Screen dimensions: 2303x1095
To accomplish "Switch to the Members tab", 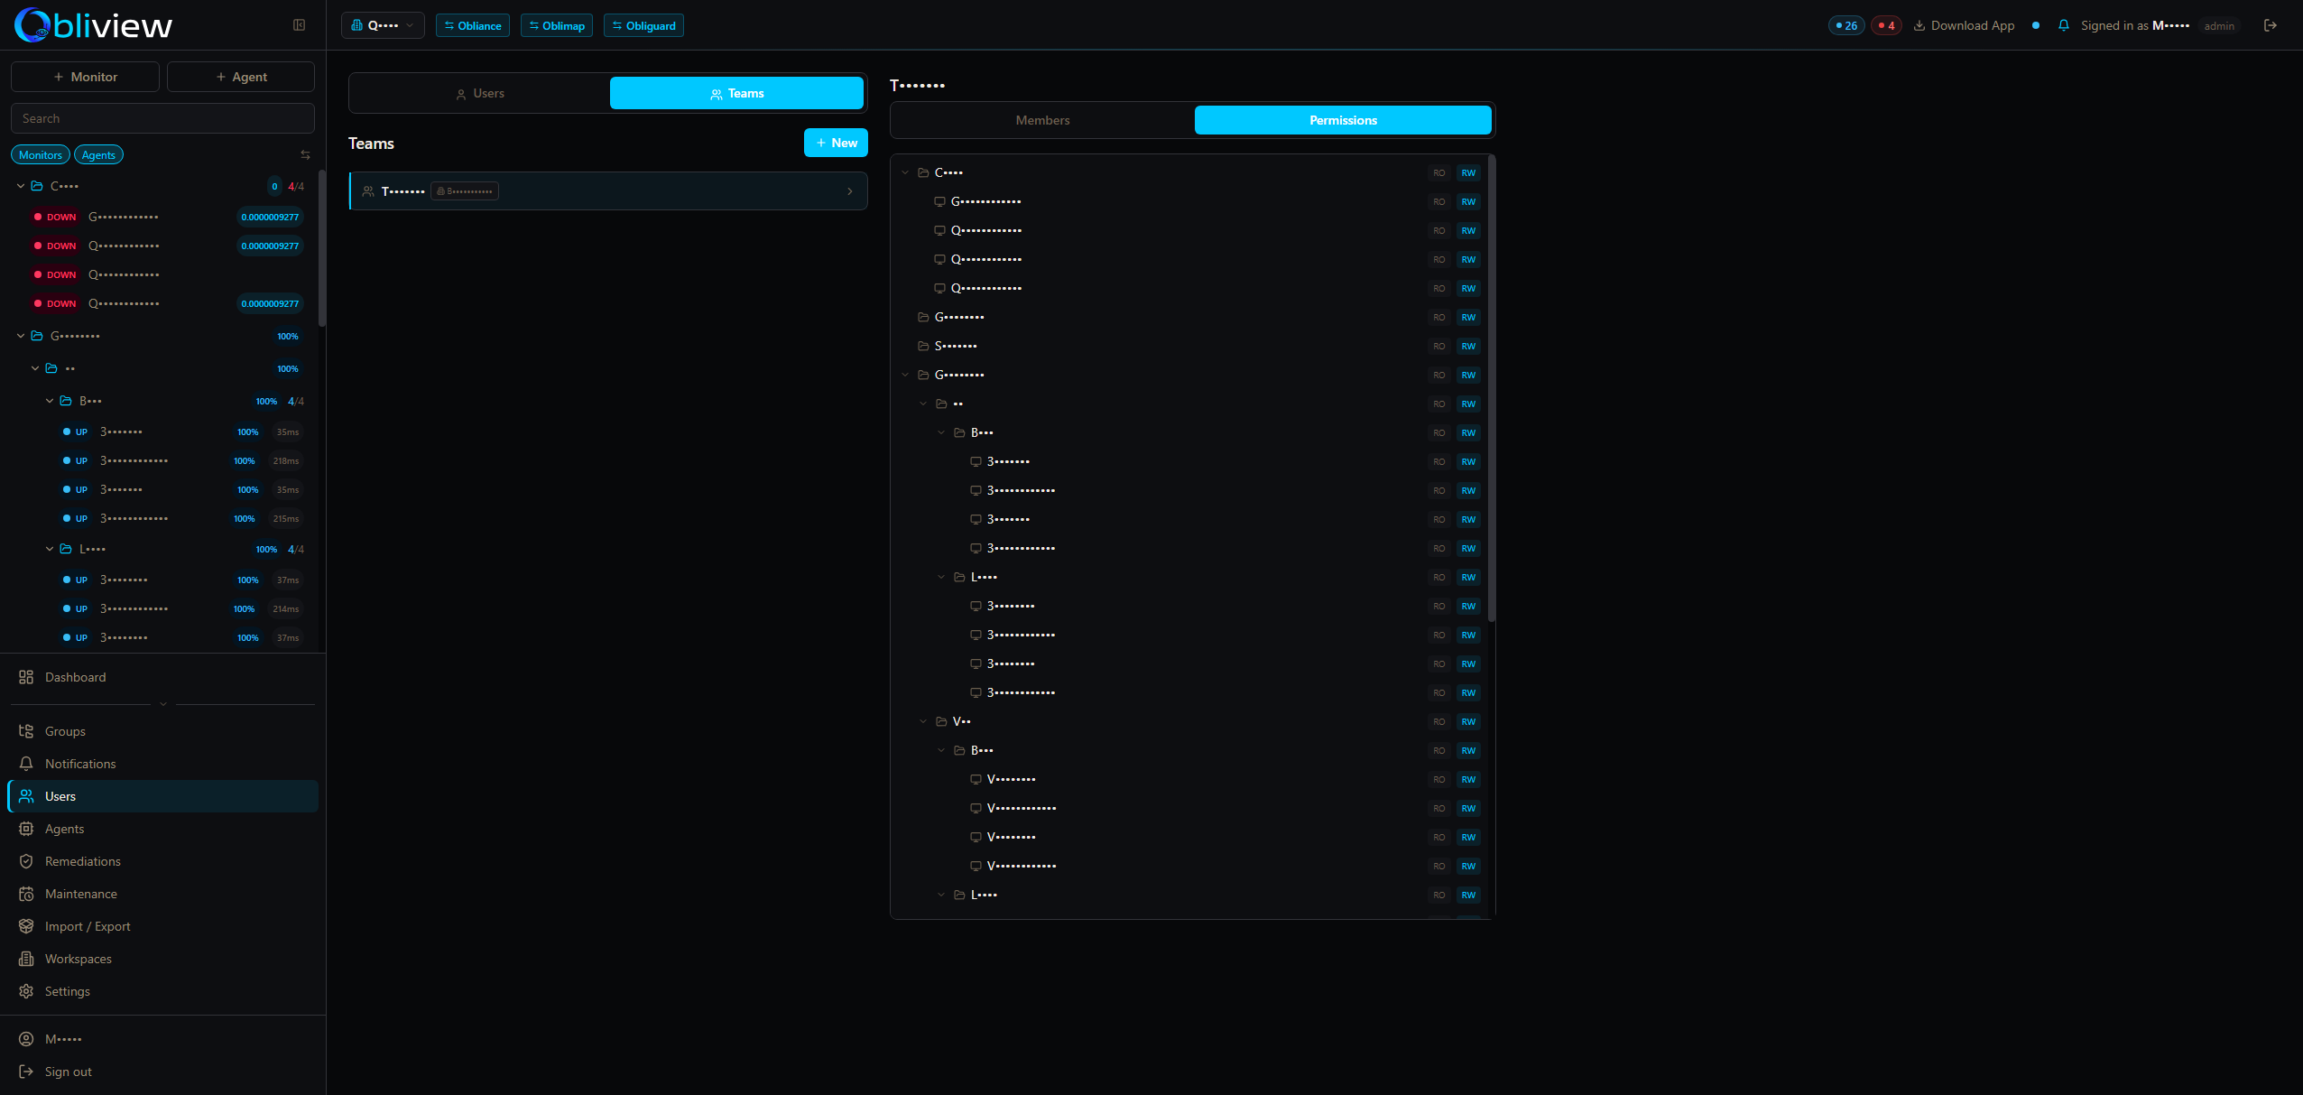I will point(1041,119).
